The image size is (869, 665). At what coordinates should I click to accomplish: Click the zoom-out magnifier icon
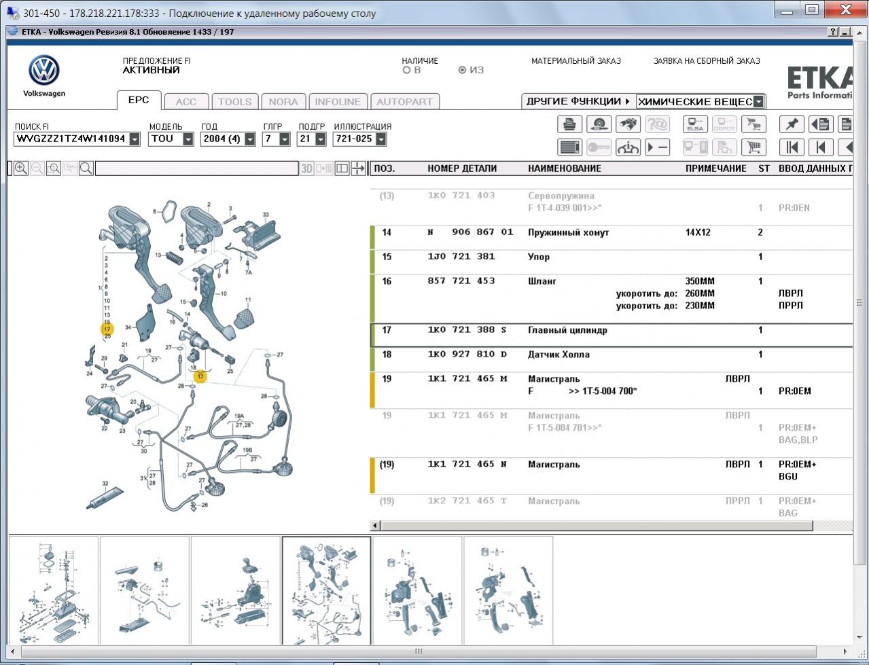[x=37, y=168]
